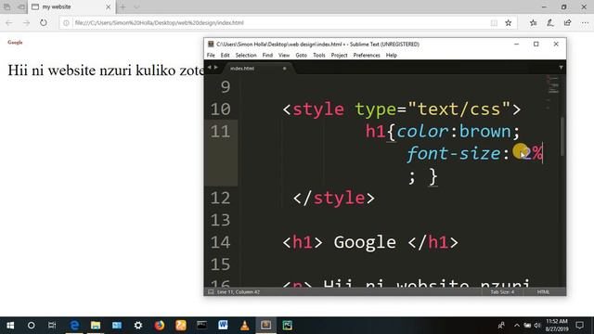The width and height of the screenshot is (594, 334).
Task: Open Edge Settings and more menu
Action: (x=585, y=23)
